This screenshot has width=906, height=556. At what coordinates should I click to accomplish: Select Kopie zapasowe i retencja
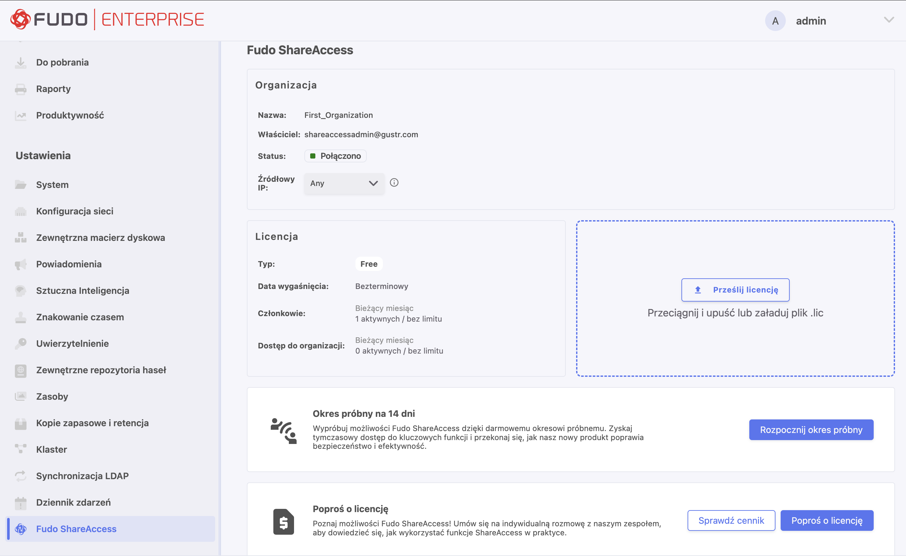[x=92, y=423]
